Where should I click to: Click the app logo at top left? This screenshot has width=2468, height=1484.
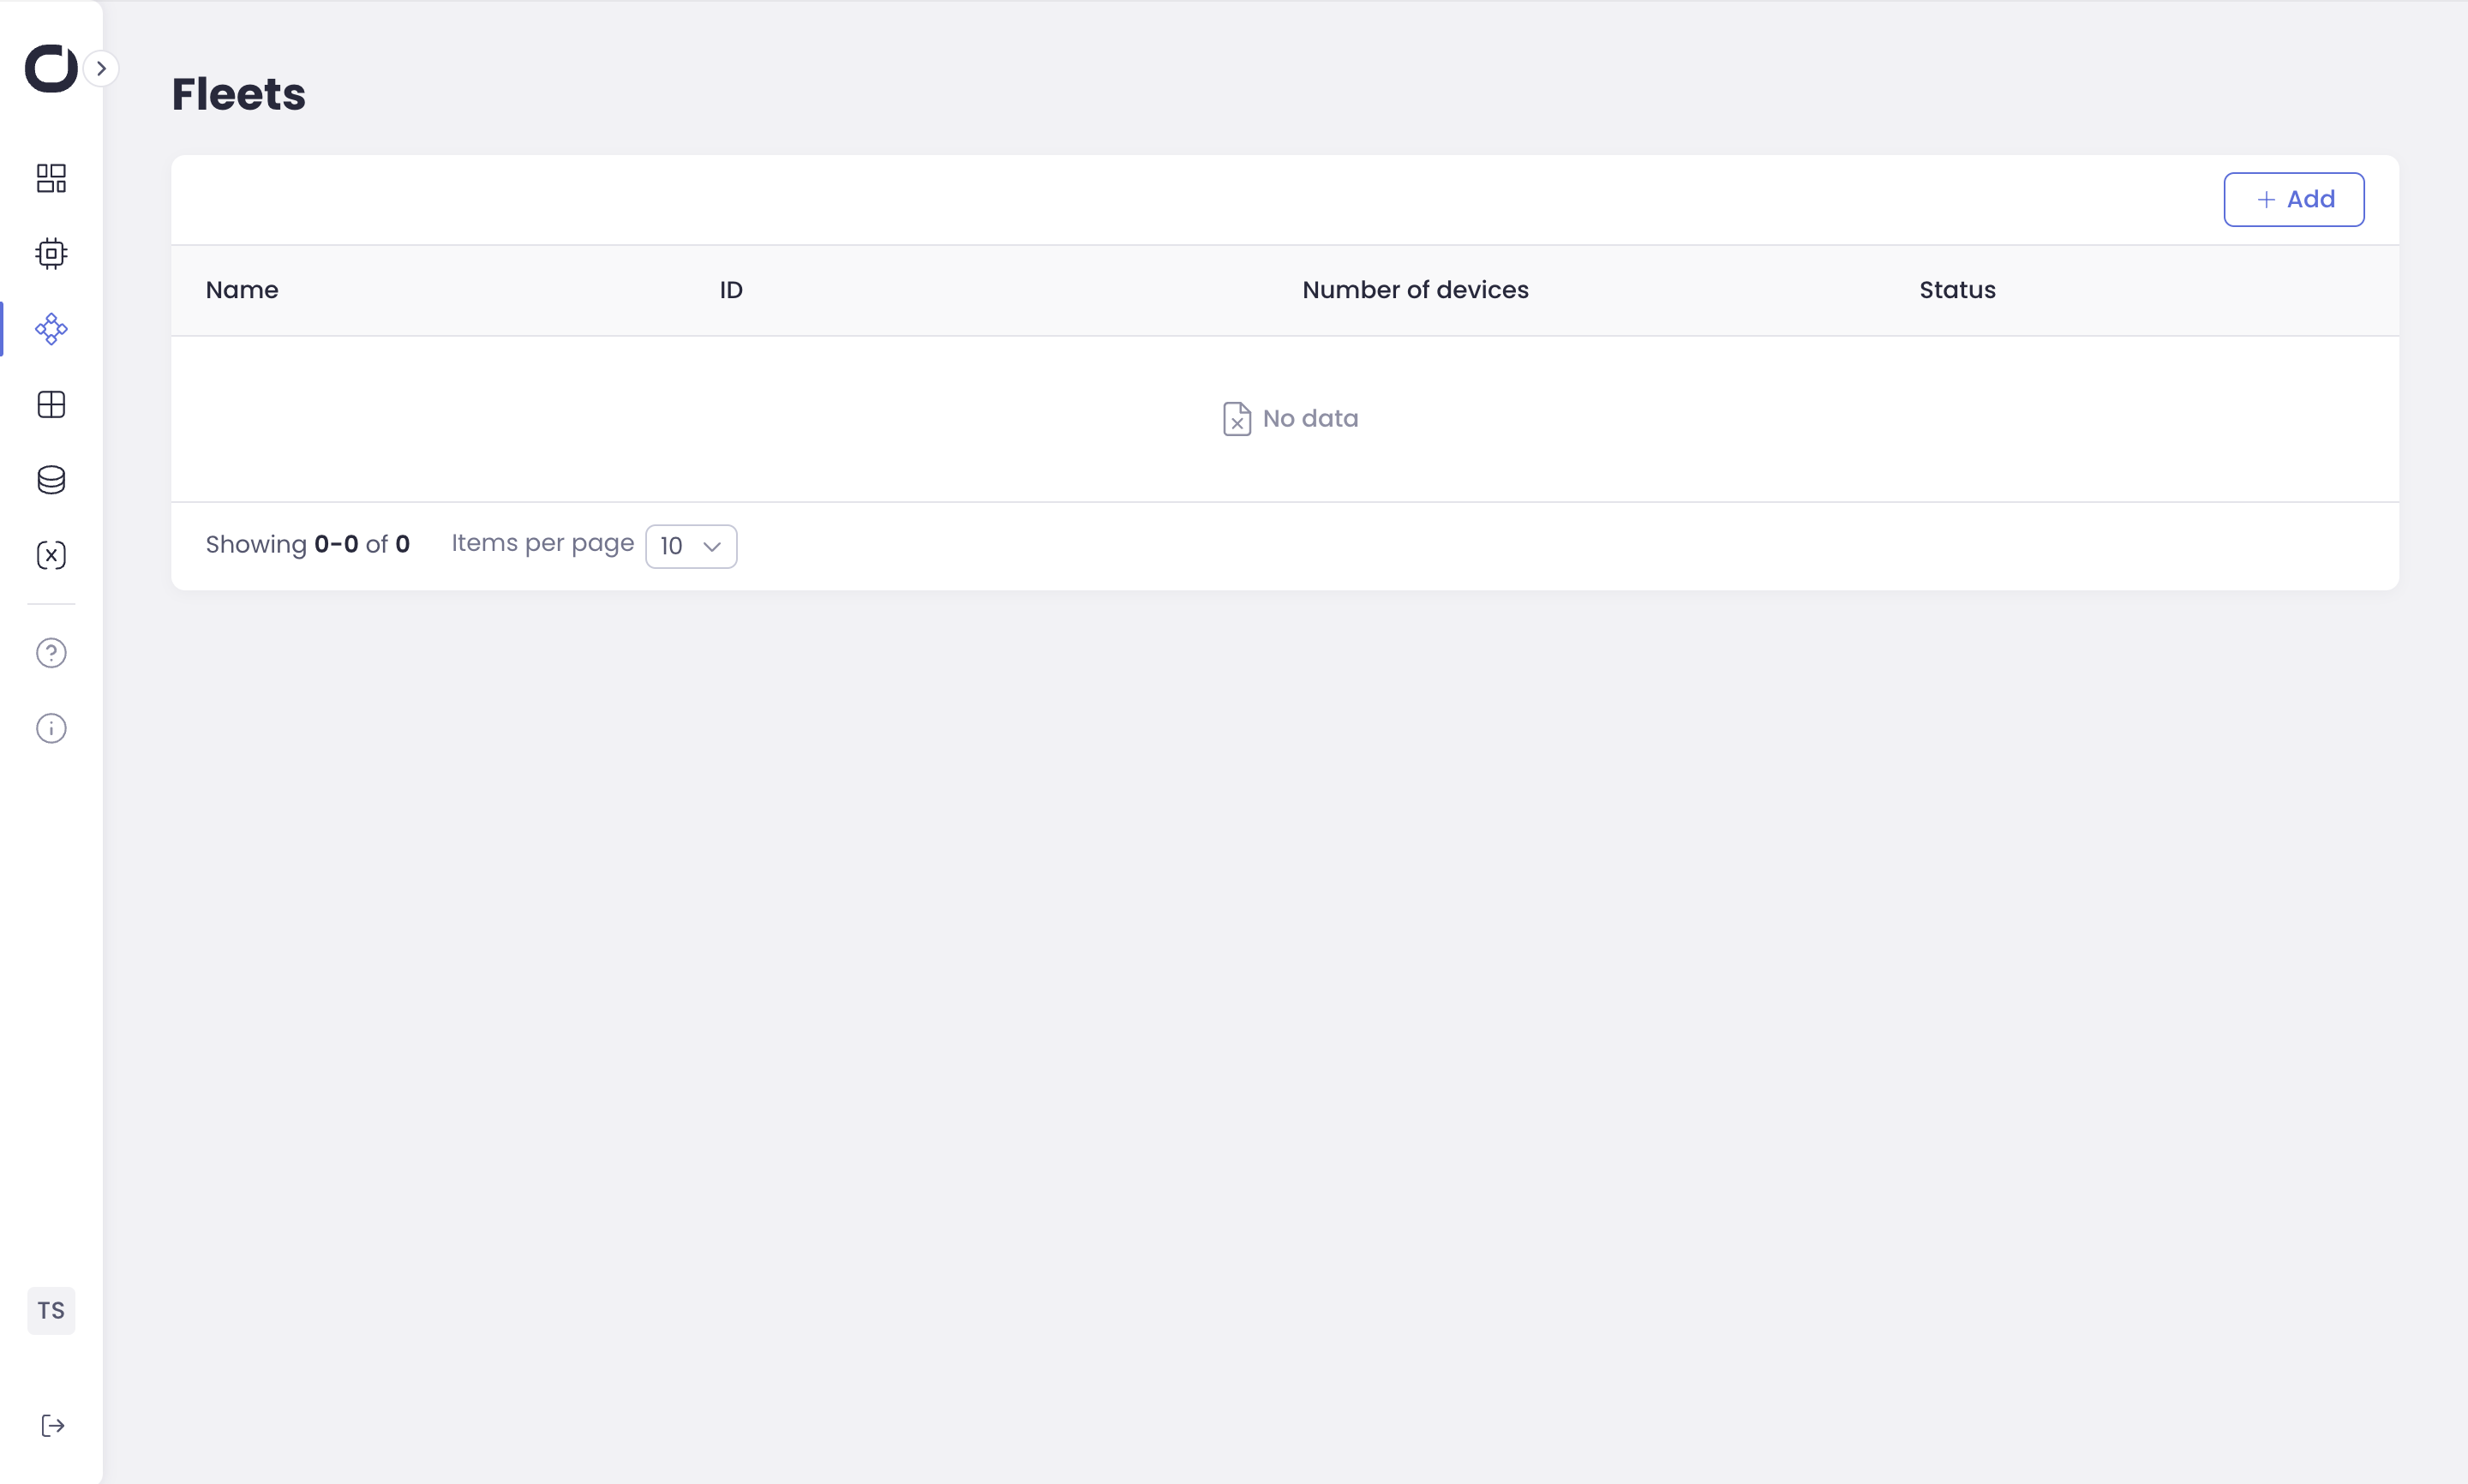coord(50,68)
